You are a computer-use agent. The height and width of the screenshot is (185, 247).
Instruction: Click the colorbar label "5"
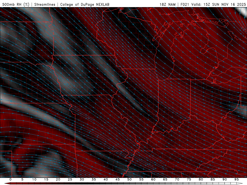coord(22,179)
